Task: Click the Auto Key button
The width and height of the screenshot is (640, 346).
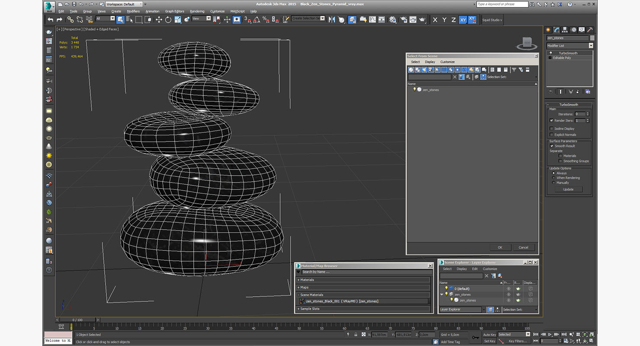Action: coord(490,334)
